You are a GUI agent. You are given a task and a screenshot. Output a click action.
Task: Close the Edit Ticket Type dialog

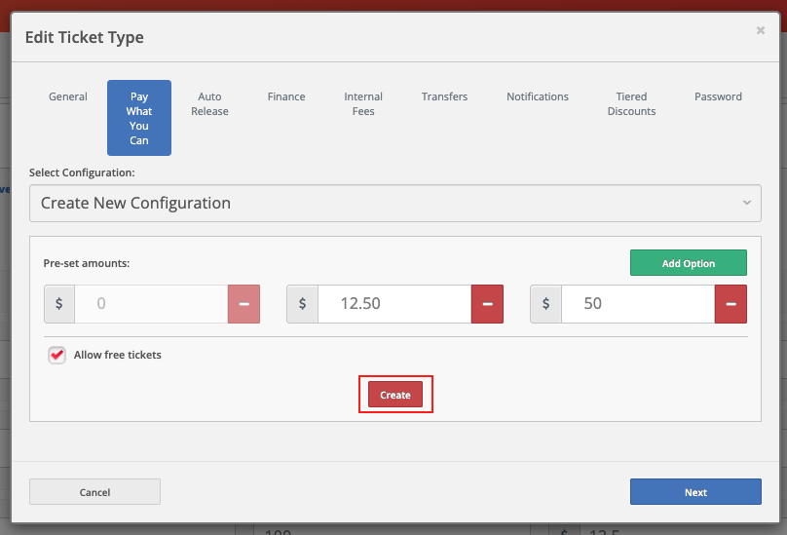click(x=761, y=31)
